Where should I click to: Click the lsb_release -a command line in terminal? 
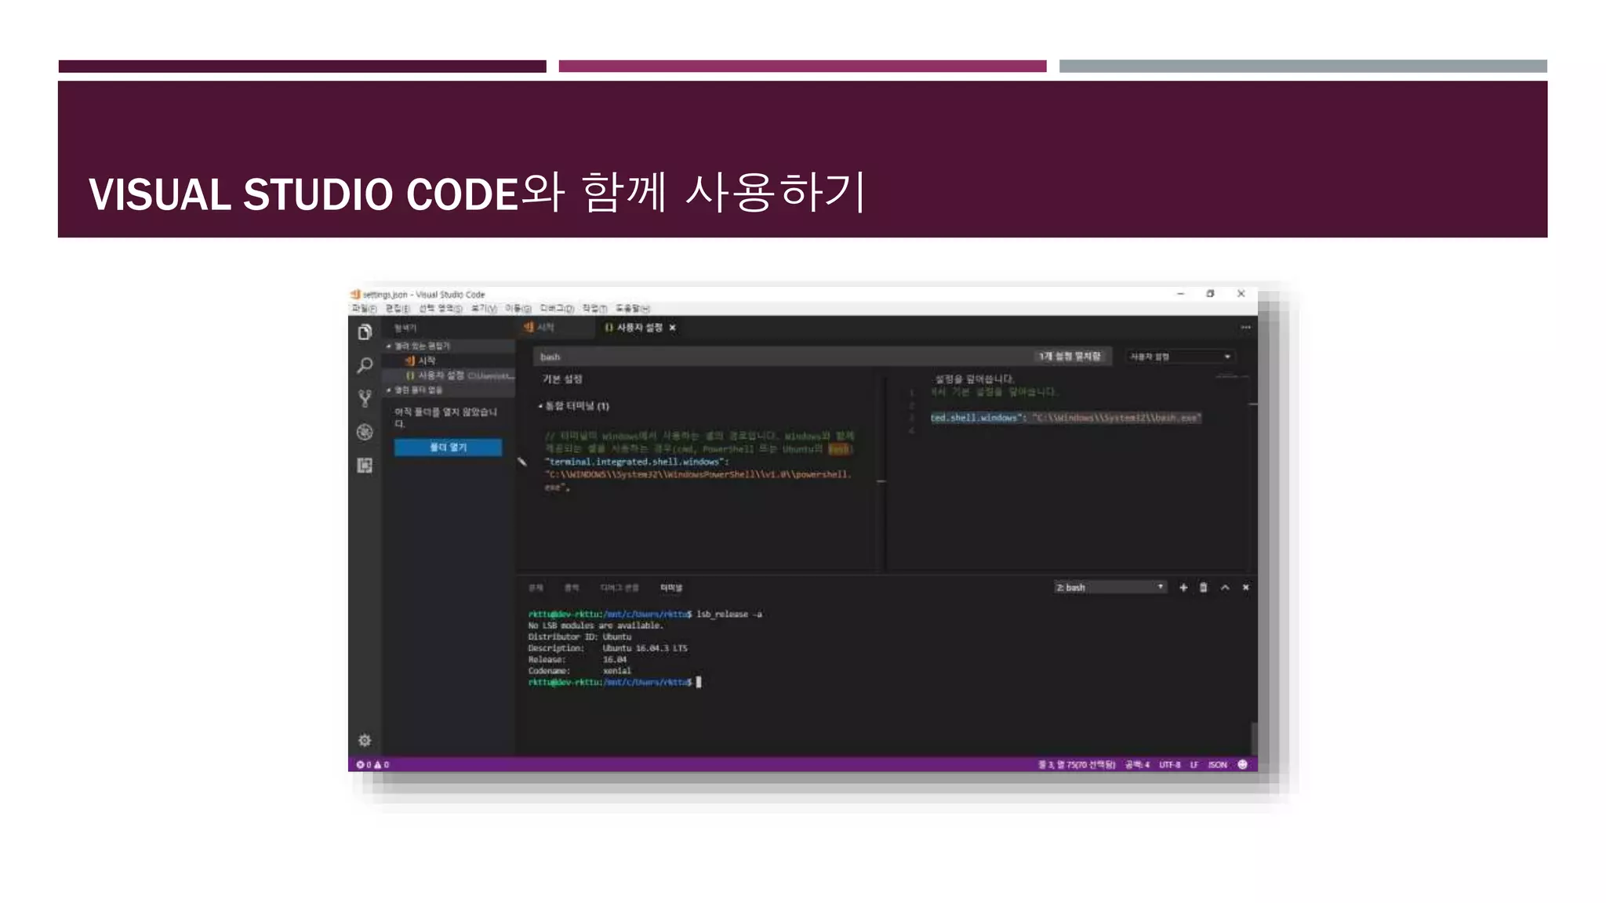click(x=645, y=614)
